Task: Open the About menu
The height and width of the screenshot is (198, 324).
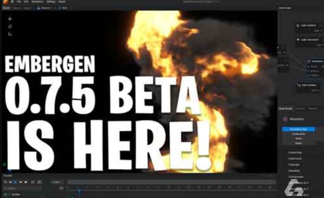Action: coord(62,2)
